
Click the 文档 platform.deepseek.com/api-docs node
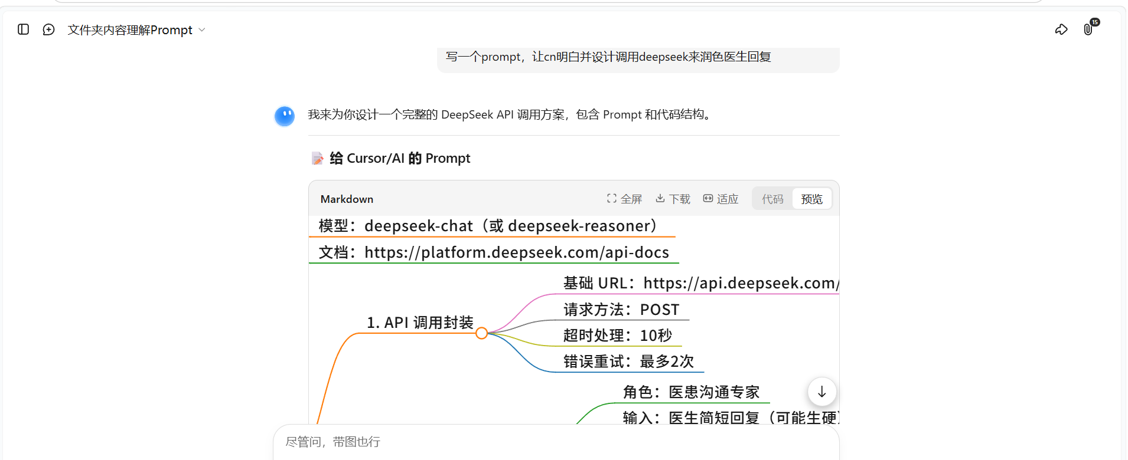(494, 252)
